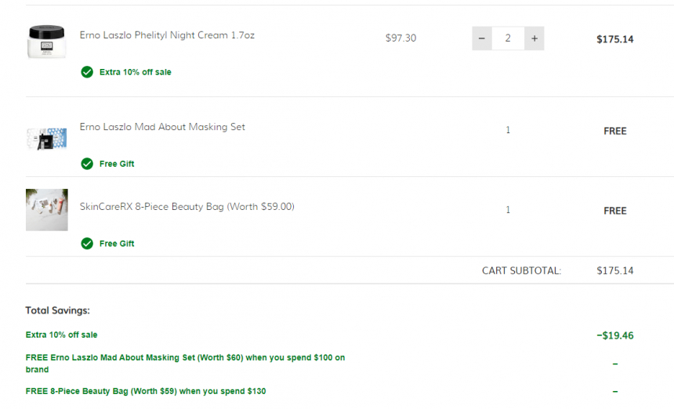Click the FREE 8-Piece Beauty Bag offer text

(146, 391)
